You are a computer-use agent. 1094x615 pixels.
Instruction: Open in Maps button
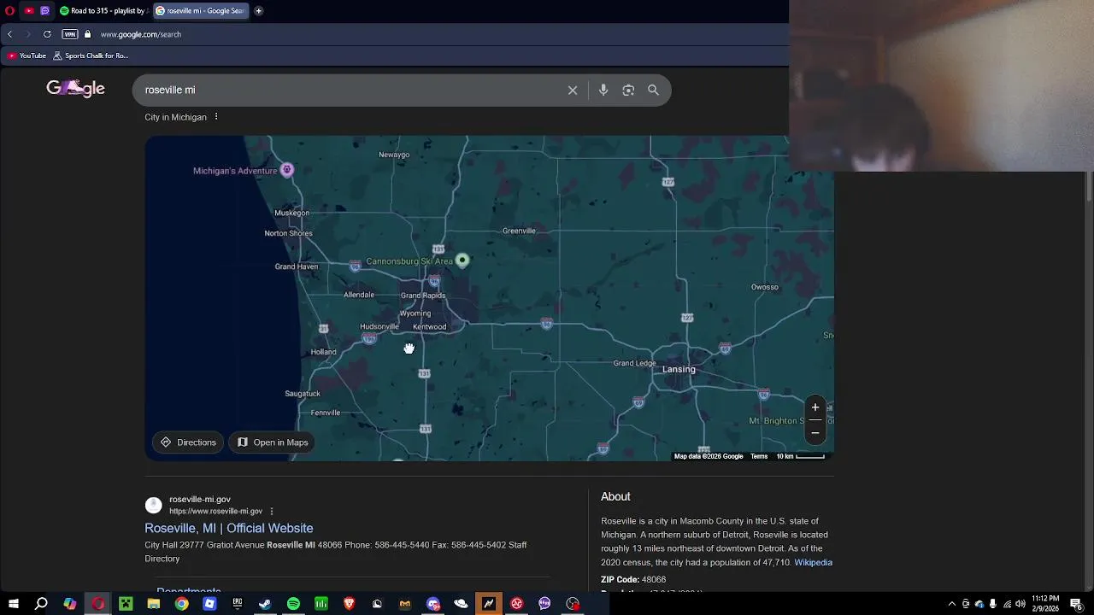[x=273, y=442]
